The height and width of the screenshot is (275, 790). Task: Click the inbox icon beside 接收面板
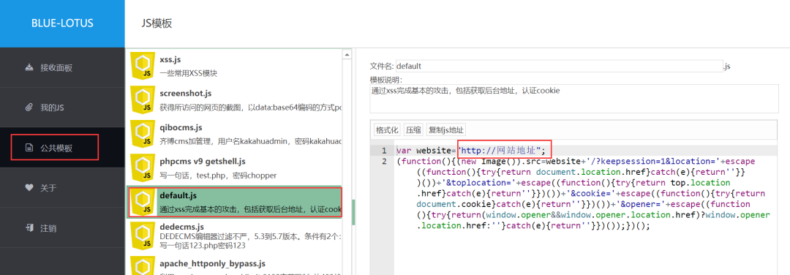[29, 67]
